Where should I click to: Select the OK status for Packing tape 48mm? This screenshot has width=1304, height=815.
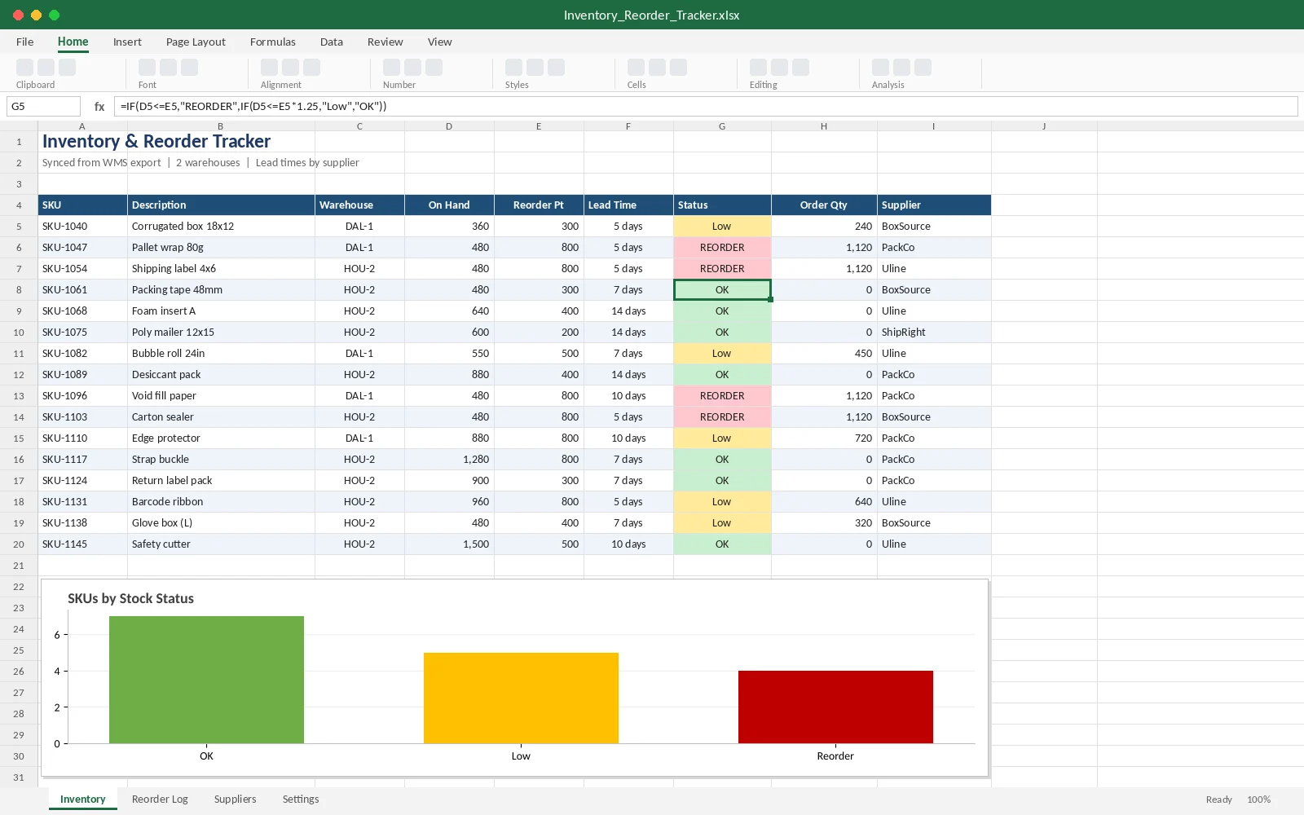point(722,290)
